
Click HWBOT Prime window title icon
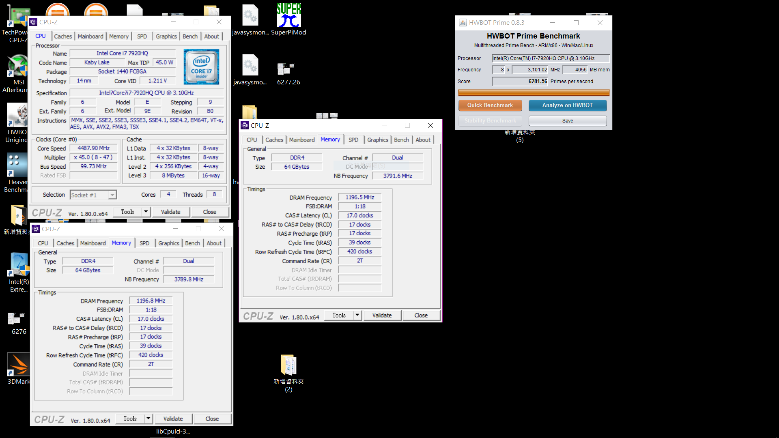point(463,23)
